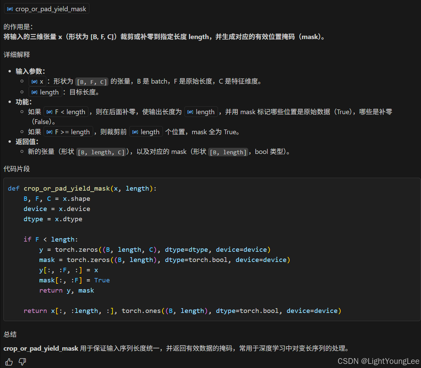
Task: Click the bullet label '功能:'
Action: (23, 102)
